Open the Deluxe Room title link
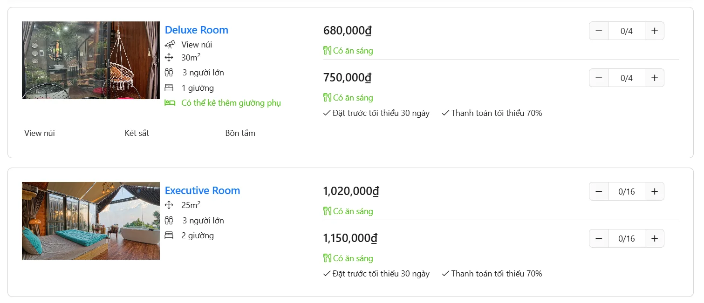This screenshot has width=704, height=303. click(x=197, y=30)
